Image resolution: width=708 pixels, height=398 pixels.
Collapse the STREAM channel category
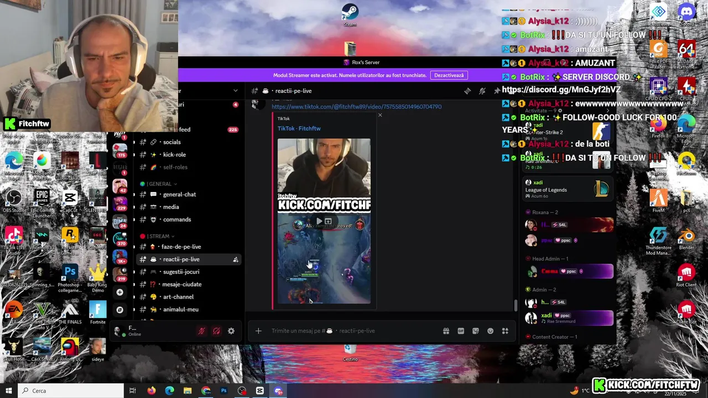point(158,237)
